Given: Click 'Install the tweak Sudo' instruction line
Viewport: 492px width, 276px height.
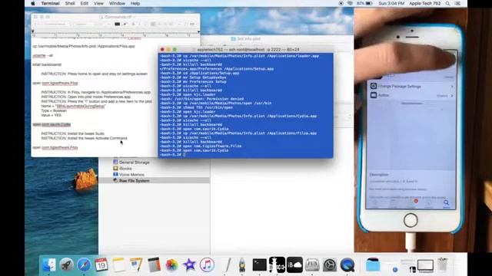Looking at the screenshot, I should [73, 133].
